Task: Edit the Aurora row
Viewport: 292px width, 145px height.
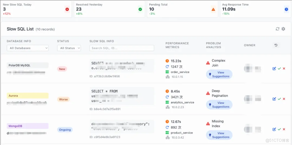Action: pos(274,99)
